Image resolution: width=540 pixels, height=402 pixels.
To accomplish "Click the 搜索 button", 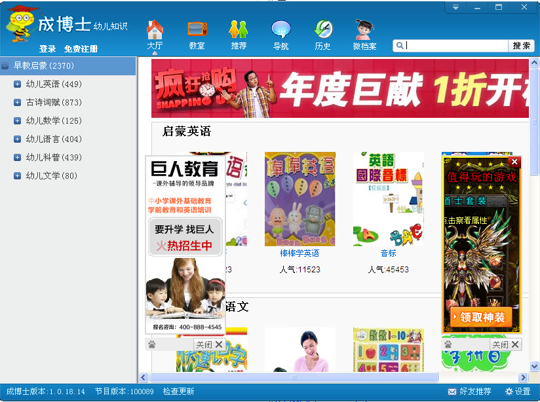I will coord(522,46).
